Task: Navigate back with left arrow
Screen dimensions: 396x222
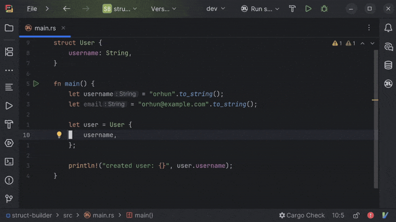Action: coord(67,9)
